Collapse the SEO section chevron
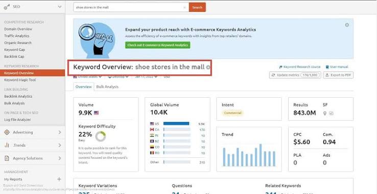Viewport: 377px width, 194px height. 60,7
